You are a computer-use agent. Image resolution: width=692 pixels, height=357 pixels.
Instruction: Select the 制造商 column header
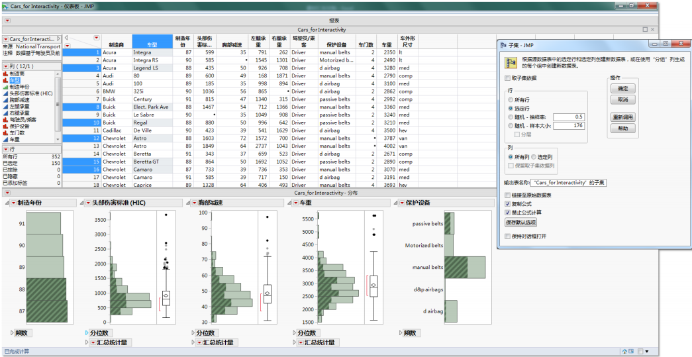click(x=117, y=42)
